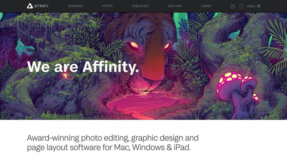Select Publisher in the top navigation
This screenshot has width=287, height=161.
point(140,6)
